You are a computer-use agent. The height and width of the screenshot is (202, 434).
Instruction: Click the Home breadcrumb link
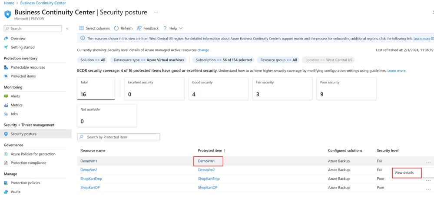click(x=9, y=3)
